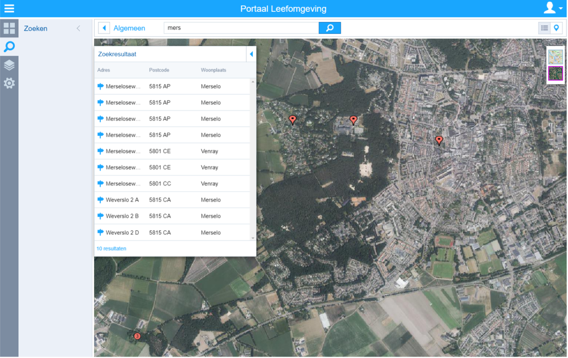The width and height of the screenshot is (568, 358).
Task: Click the 5815 CA postcode for Weverslo 2 D
Action: (160, 233)
